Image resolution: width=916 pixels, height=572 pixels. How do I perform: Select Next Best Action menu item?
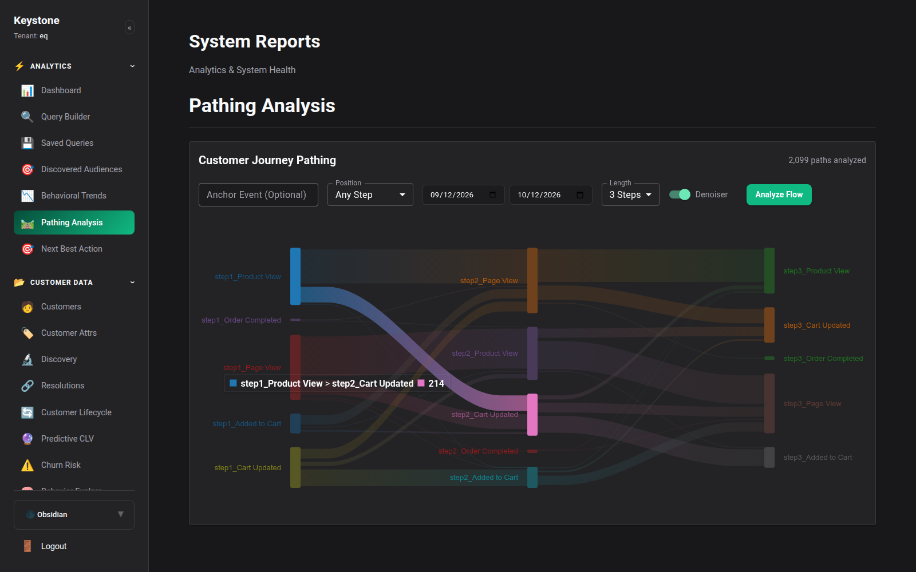coord(74,249)
